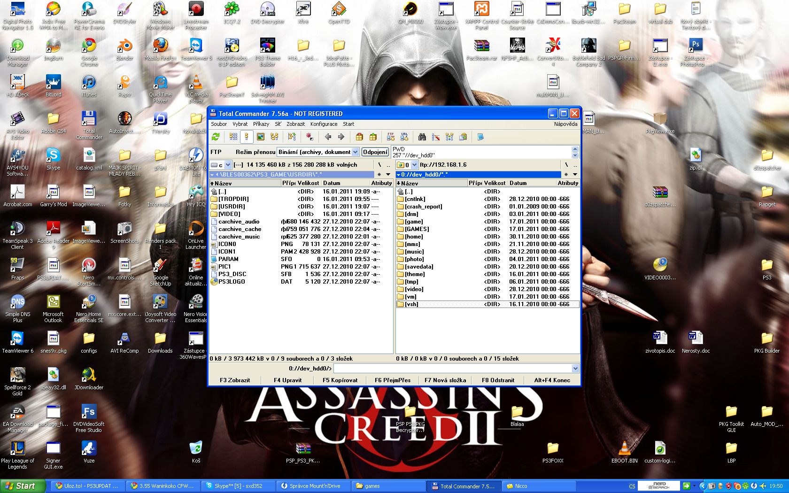Click the Odpojení disconnect button

click(375, 152)
